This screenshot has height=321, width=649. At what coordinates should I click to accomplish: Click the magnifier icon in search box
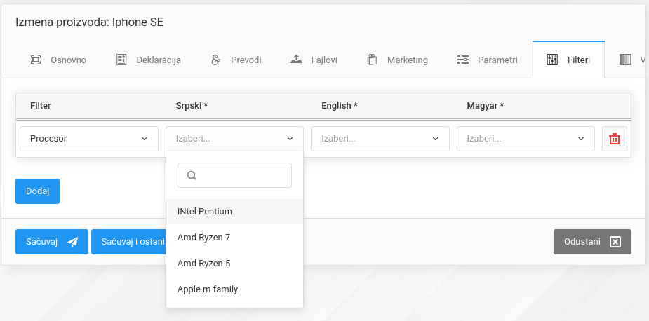192,176
